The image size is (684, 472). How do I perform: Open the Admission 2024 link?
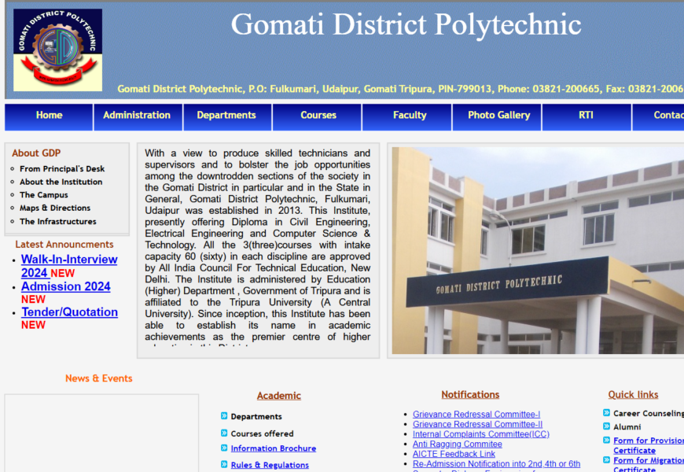point(65,286)
